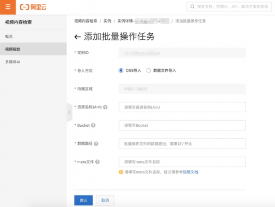Select 视频指纹 in the sidebar
The height and width of the screenshot is (207, 275).
33,49
